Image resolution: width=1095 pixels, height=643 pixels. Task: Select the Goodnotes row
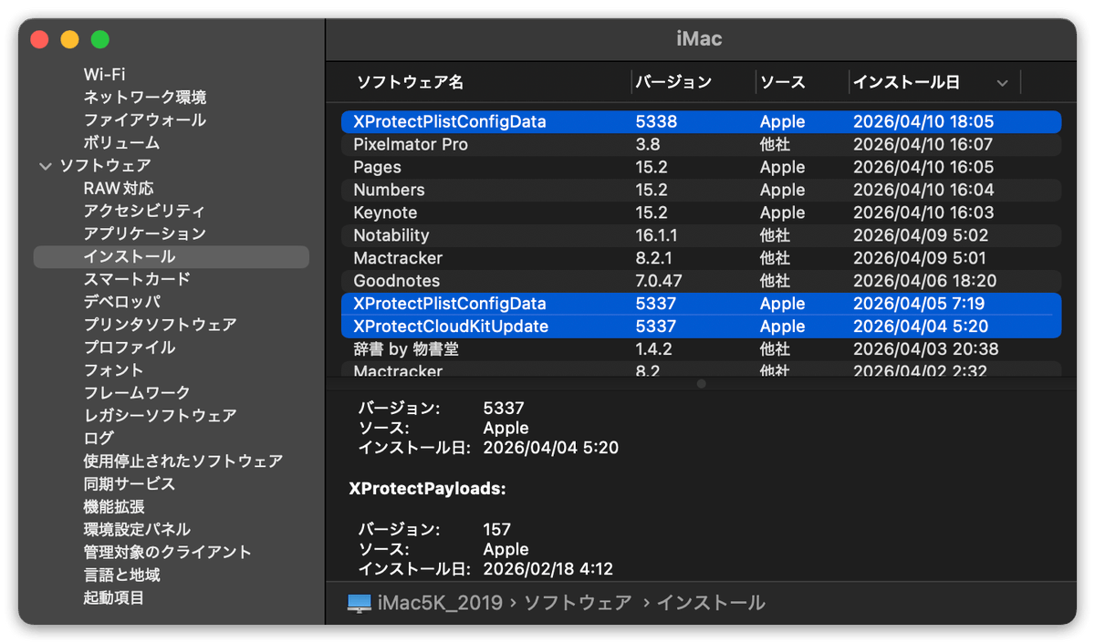[701, 281]
